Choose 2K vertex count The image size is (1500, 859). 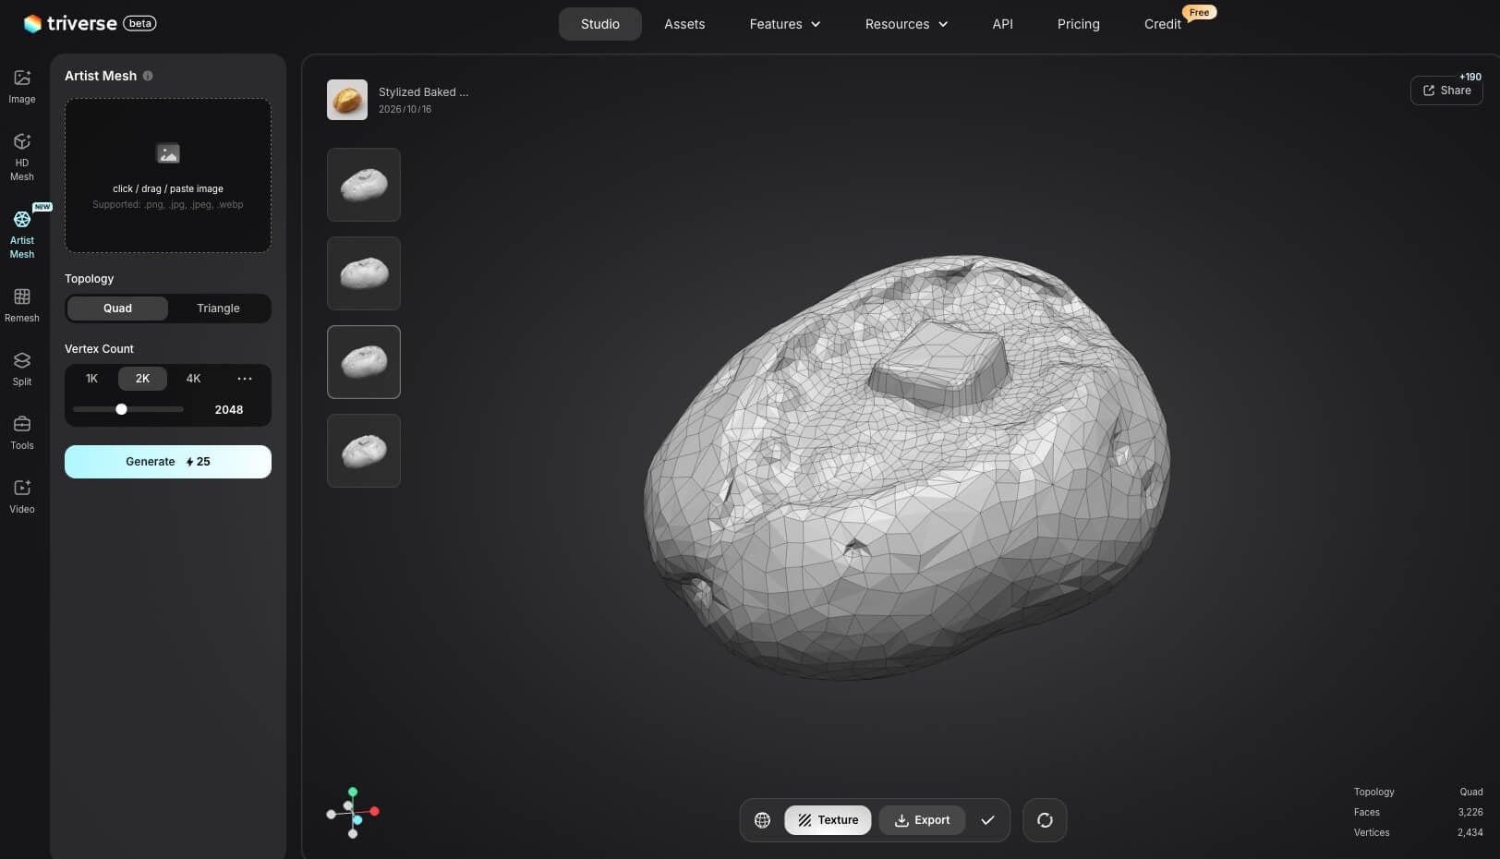[142, 379]
